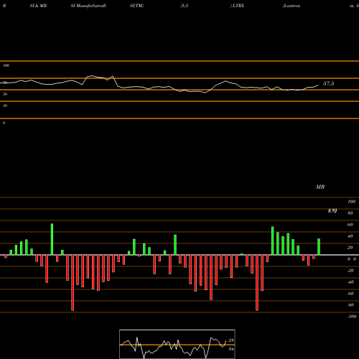The width and height of the screenshot is (359, 359).
Task: Click the -80 label on MR axis
Action: (x=350, y=305)
